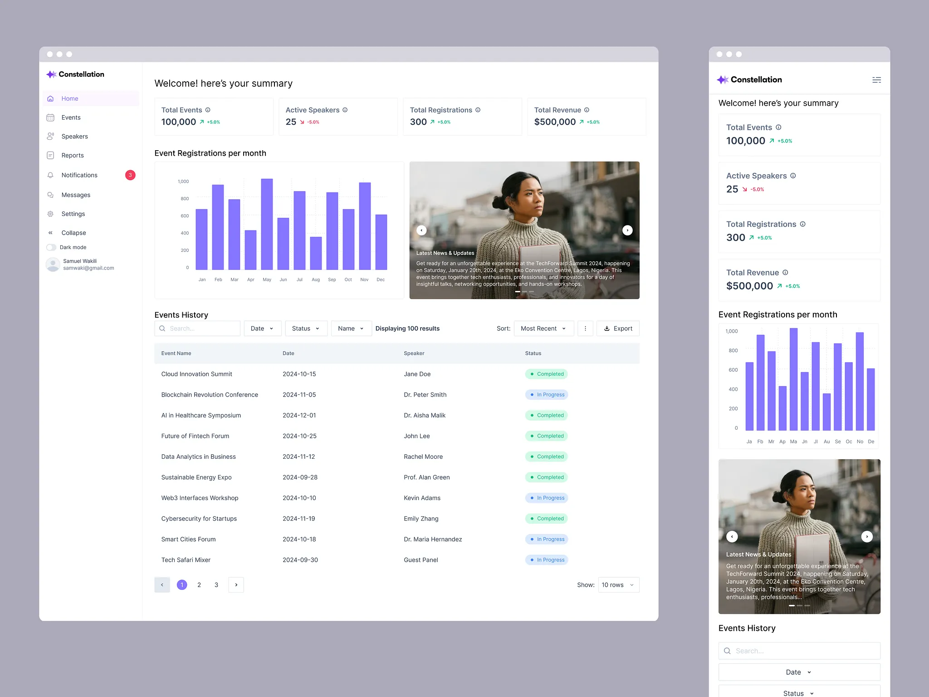Click the Events calendar icon in sidebar
Screen dimensions: 929x697
[50, 118]
